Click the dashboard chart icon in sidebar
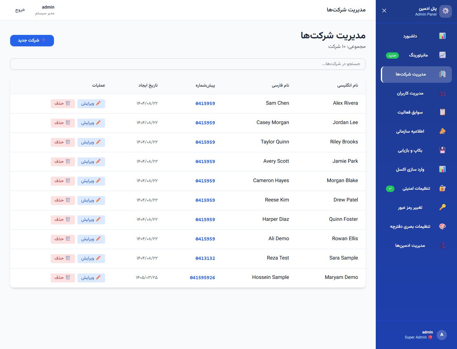 click(442, 36)
